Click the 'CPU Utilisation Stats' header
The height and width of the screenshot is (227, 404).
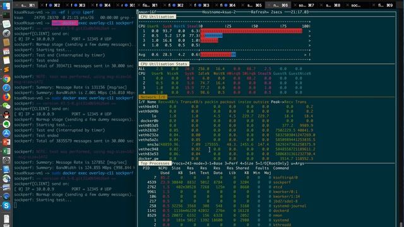[x=164, y=64]
